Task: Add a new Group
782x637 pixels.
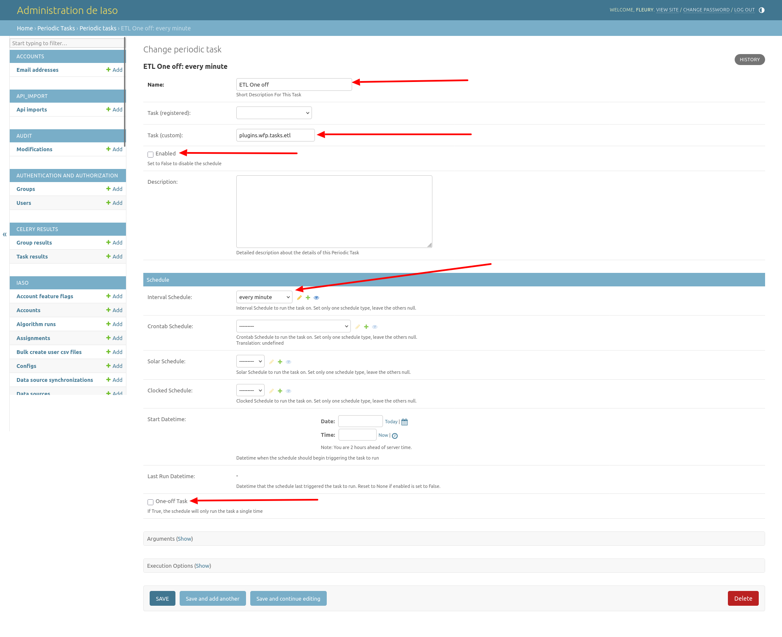Action: (x=114, y=189)
